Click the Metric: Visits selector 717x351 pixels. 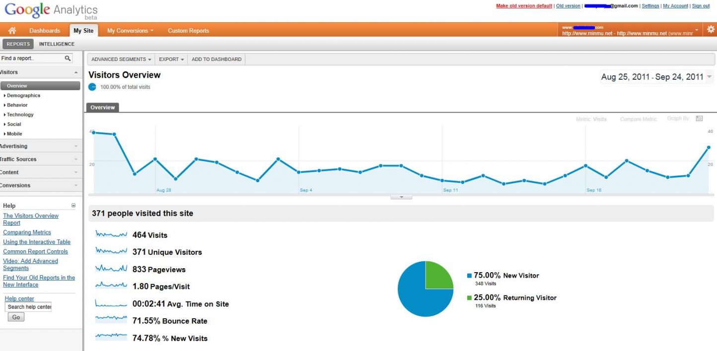pos(591,119)
